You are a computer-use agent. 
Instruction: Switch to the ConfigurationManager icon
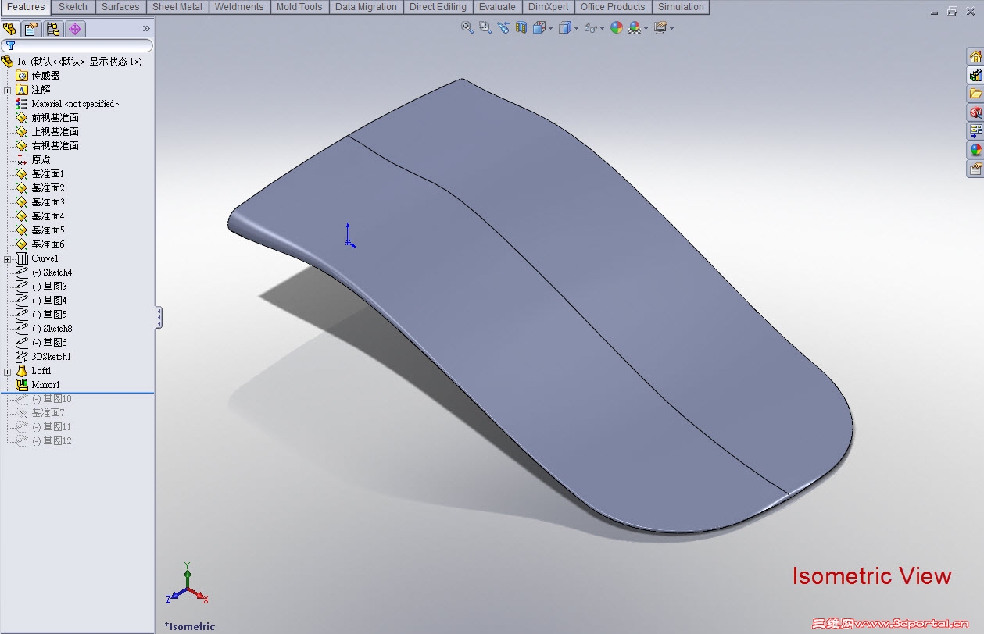52,28
